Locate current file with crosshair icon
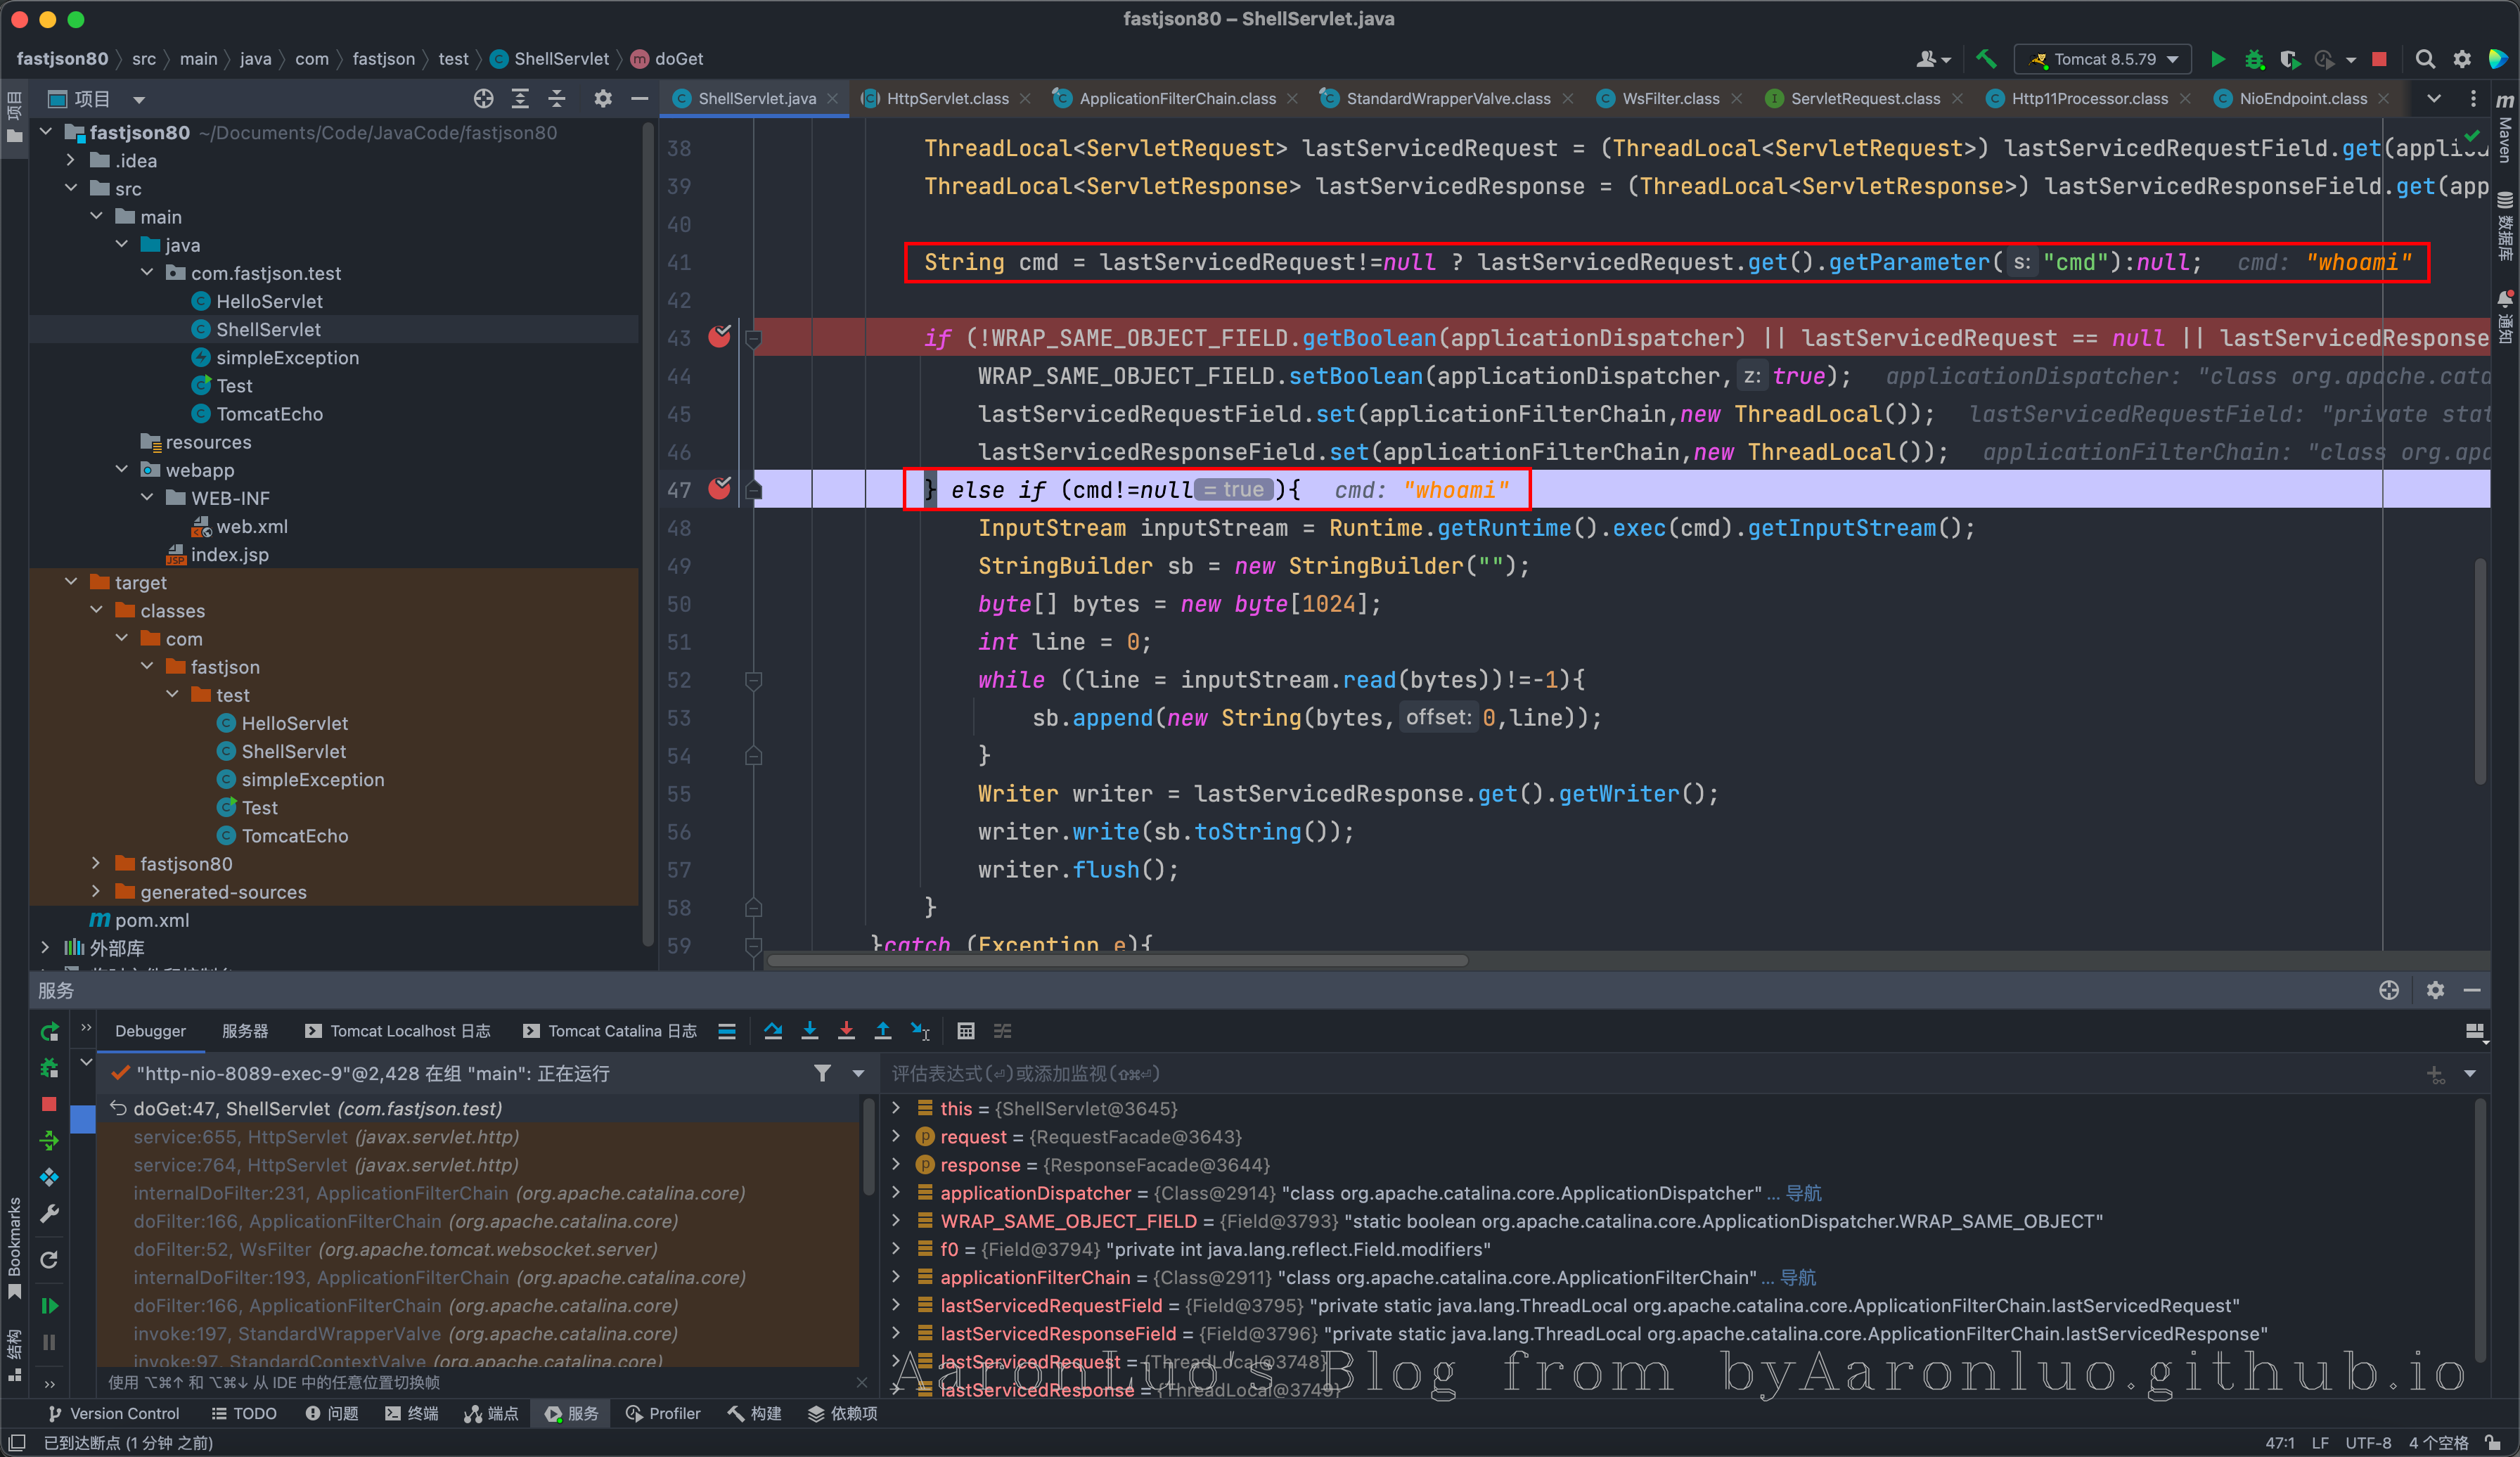 coord(483,98)
